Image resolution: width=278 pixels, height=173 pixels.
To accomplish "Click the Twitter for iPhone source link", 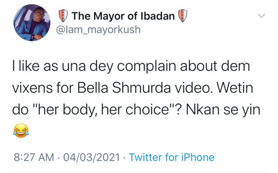I will [x=172, y=157].
